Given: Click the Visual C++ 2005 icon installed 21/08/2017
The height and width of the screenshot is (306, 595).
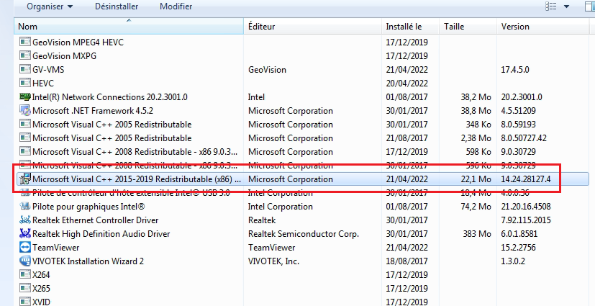Looking at the screenshot, I should coord(25,138).
